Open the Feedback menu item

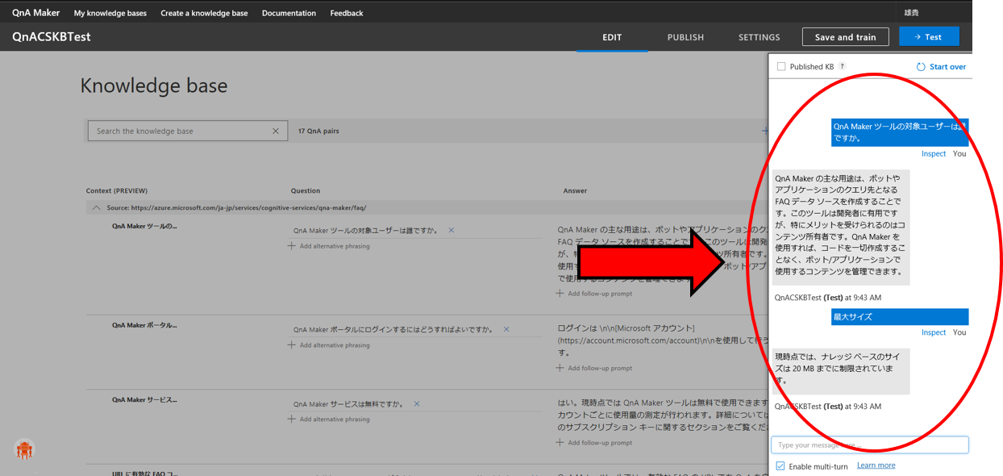point(347,13)
